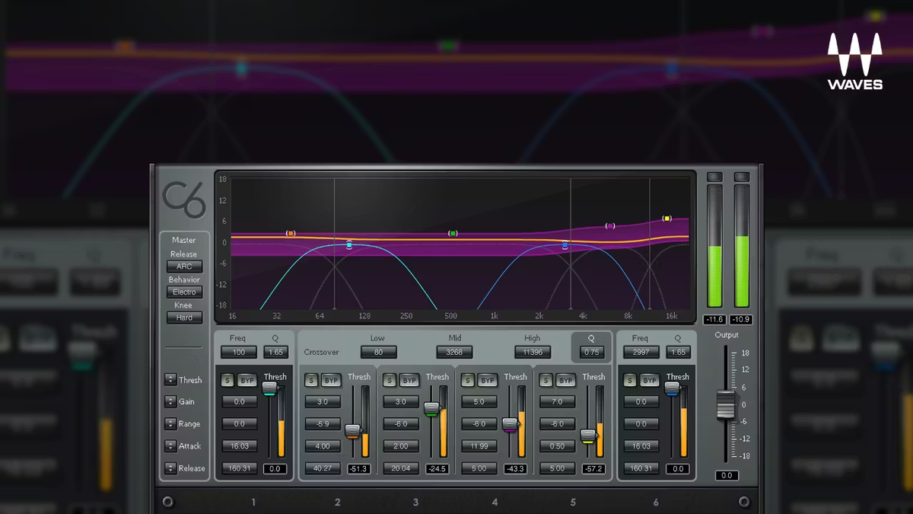Click band 5 gain value 7.0
913x514 pixels.
558,402
